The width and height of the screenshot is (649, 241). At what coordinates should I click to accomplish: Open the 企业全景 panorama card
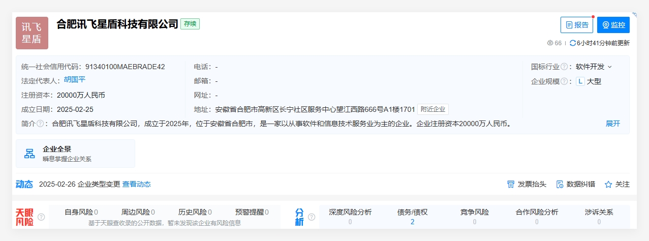tap(75, 154)
